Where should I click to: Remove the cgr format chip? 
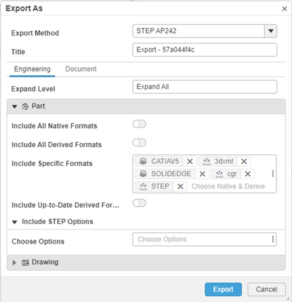point(248,174)
